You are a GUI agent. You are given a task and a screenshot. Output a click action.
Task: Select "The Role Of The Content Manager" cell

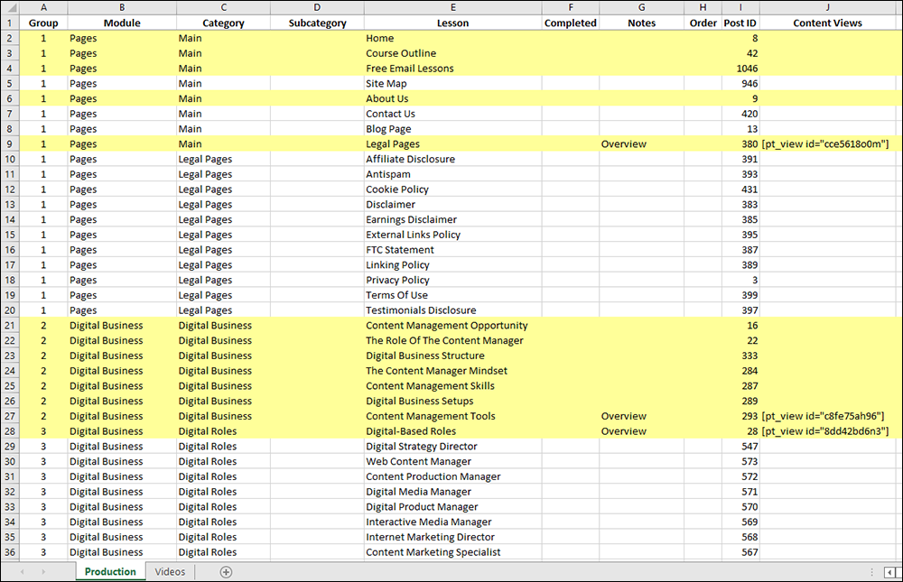(x=452, y=340)
